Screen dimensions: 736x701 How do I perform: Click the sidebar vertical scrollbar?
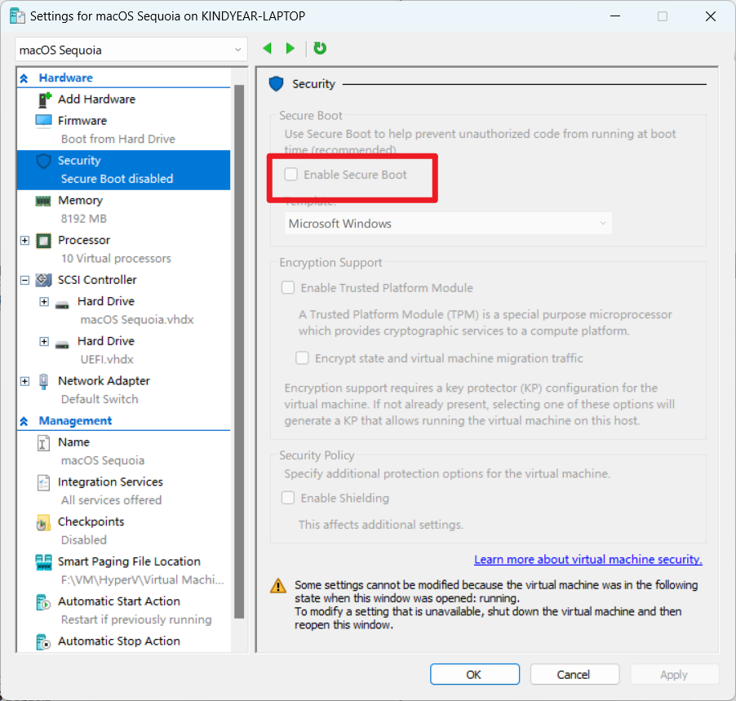pos(239,352)
